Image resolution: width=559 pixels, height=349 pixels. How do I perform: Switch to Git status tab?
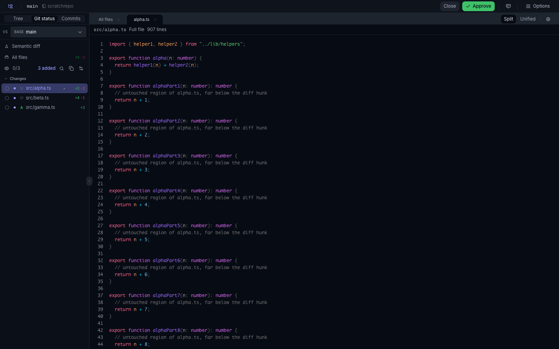(x=44, y=19)
